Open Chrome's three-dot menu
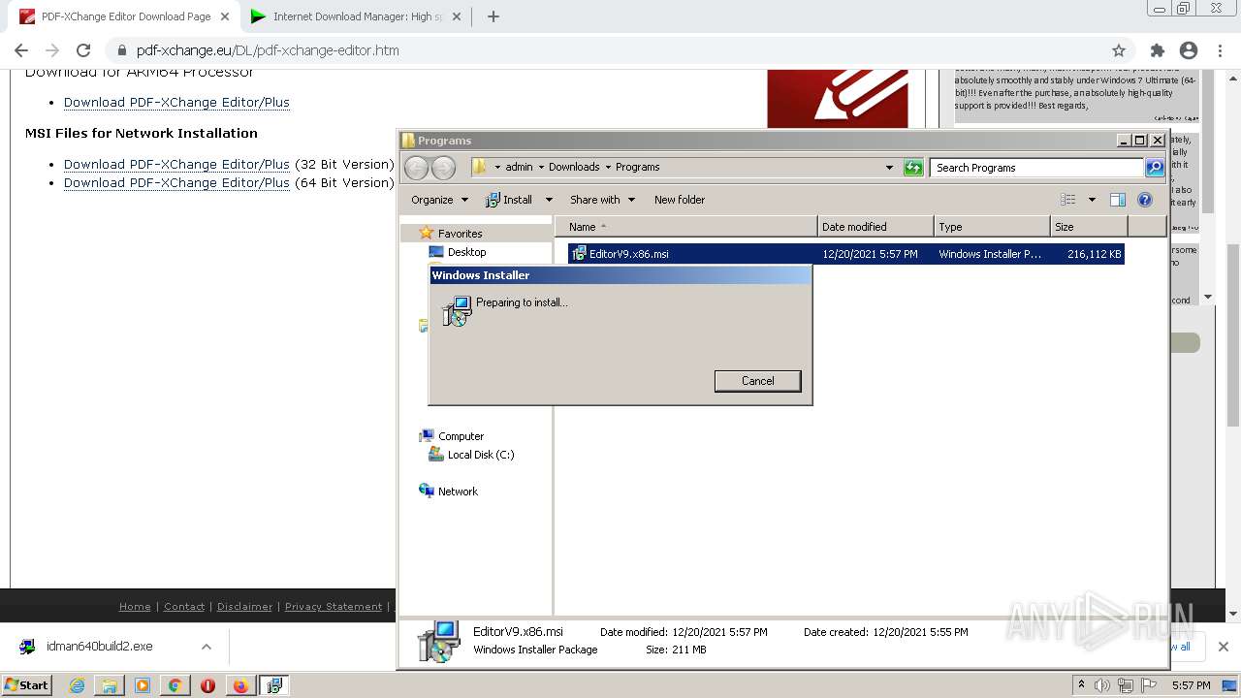 click(1220, 50)
